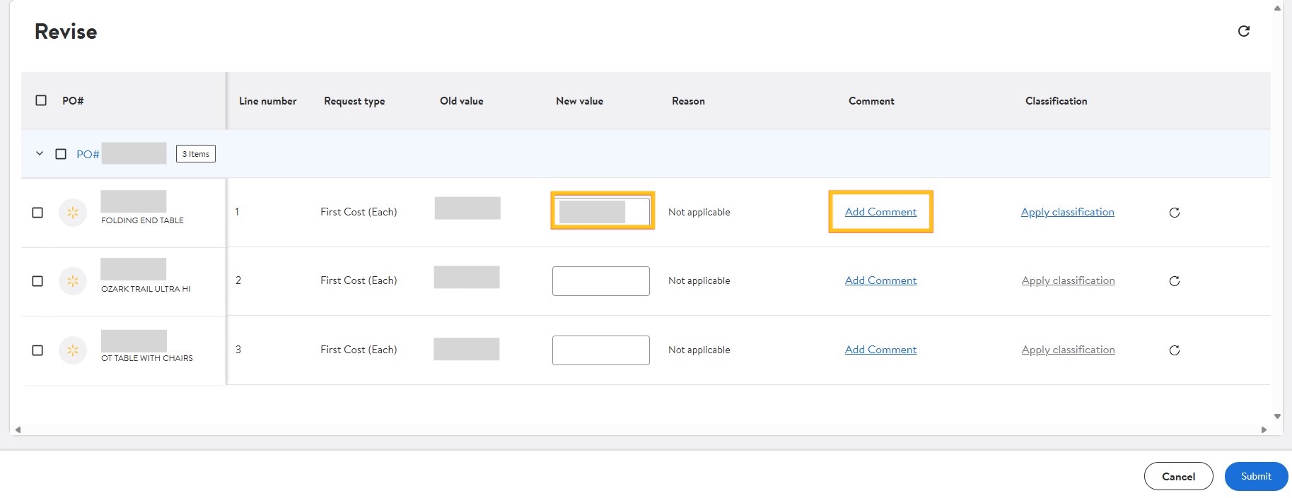
Task: Tick the select-all checkbox in PO# header
Action: (x=41, y=100)
